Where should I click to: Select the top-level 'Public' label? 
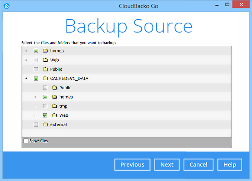point(56,69)
